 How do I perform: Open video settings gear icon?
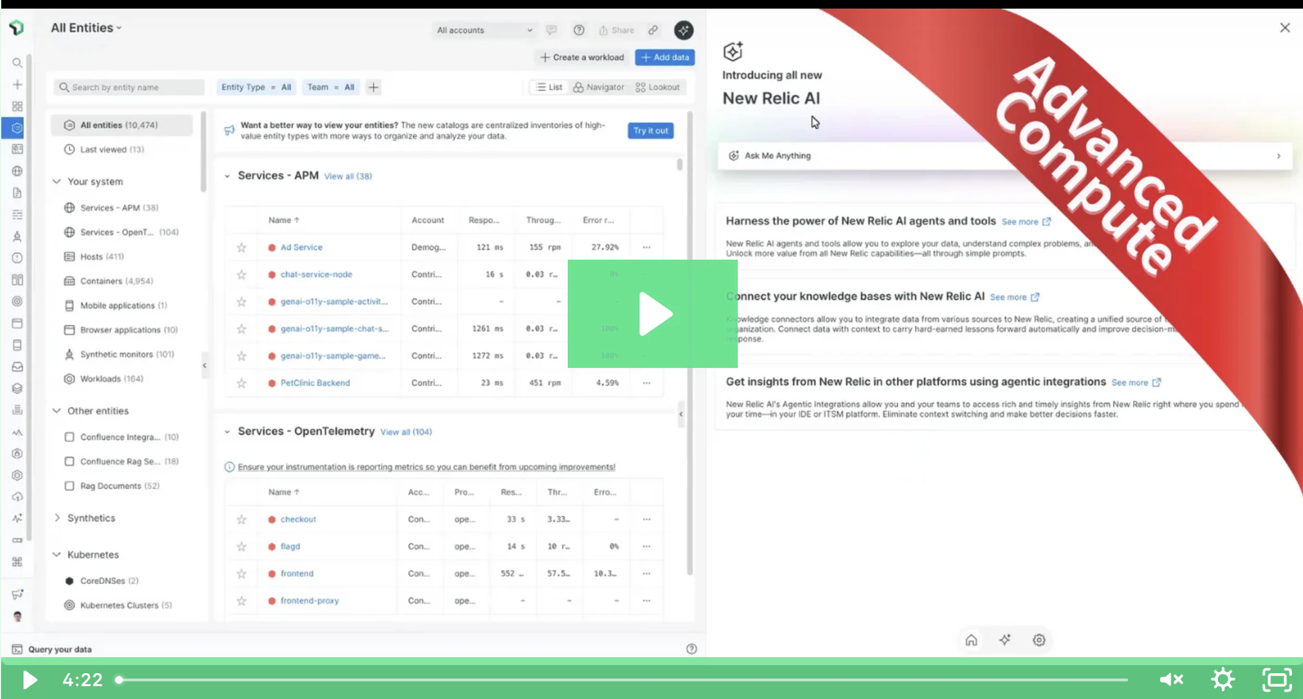click(x=1222, y=679)
